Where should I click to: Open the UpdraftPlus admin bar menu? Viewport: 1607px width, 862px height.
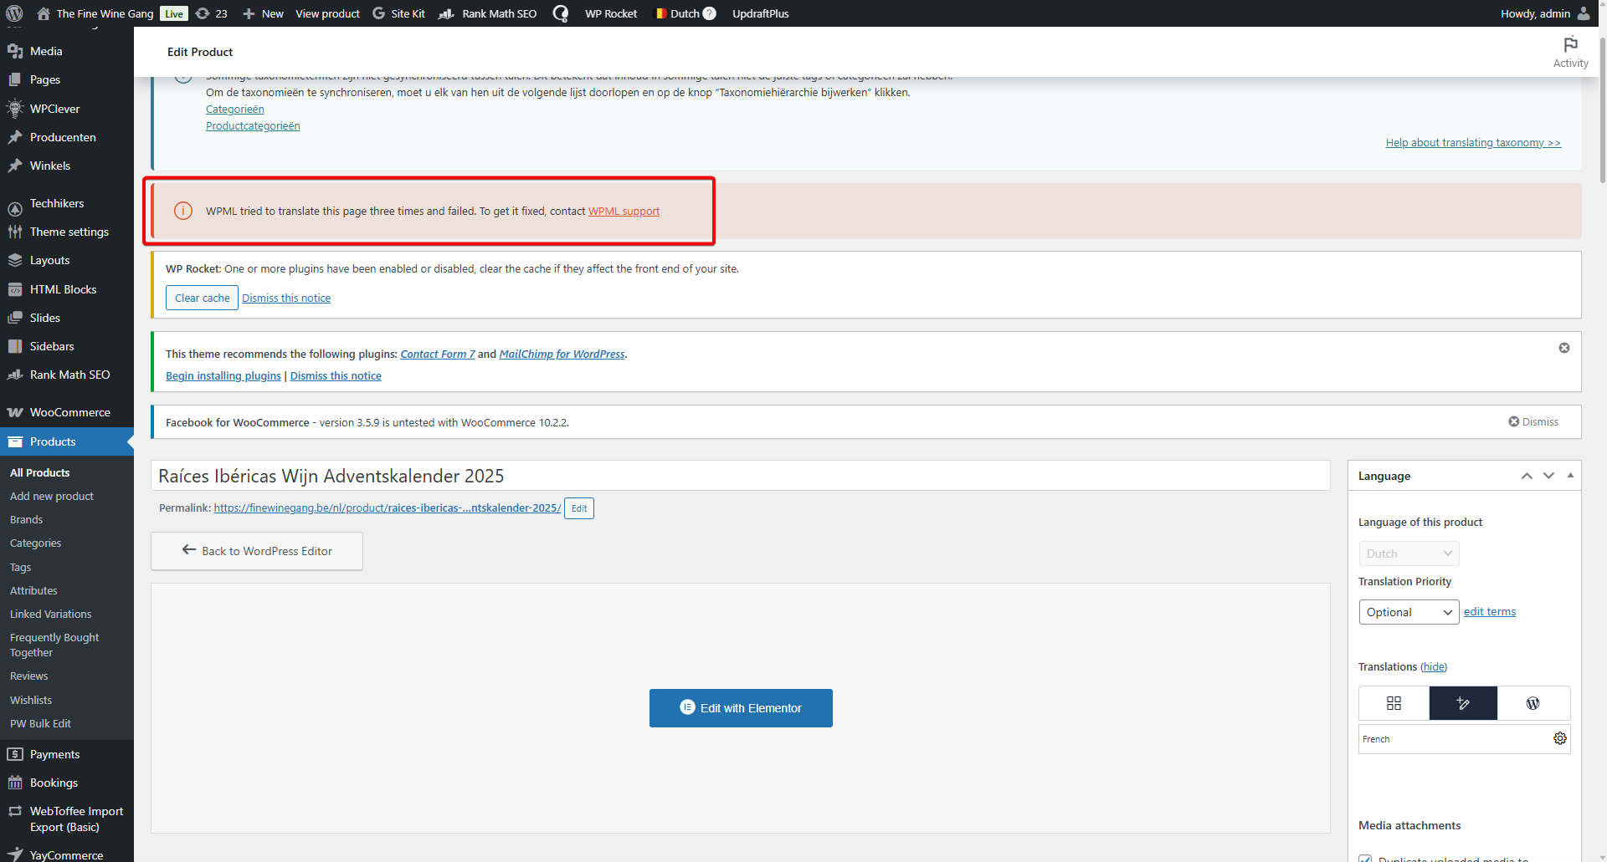[x=761, y=13]
